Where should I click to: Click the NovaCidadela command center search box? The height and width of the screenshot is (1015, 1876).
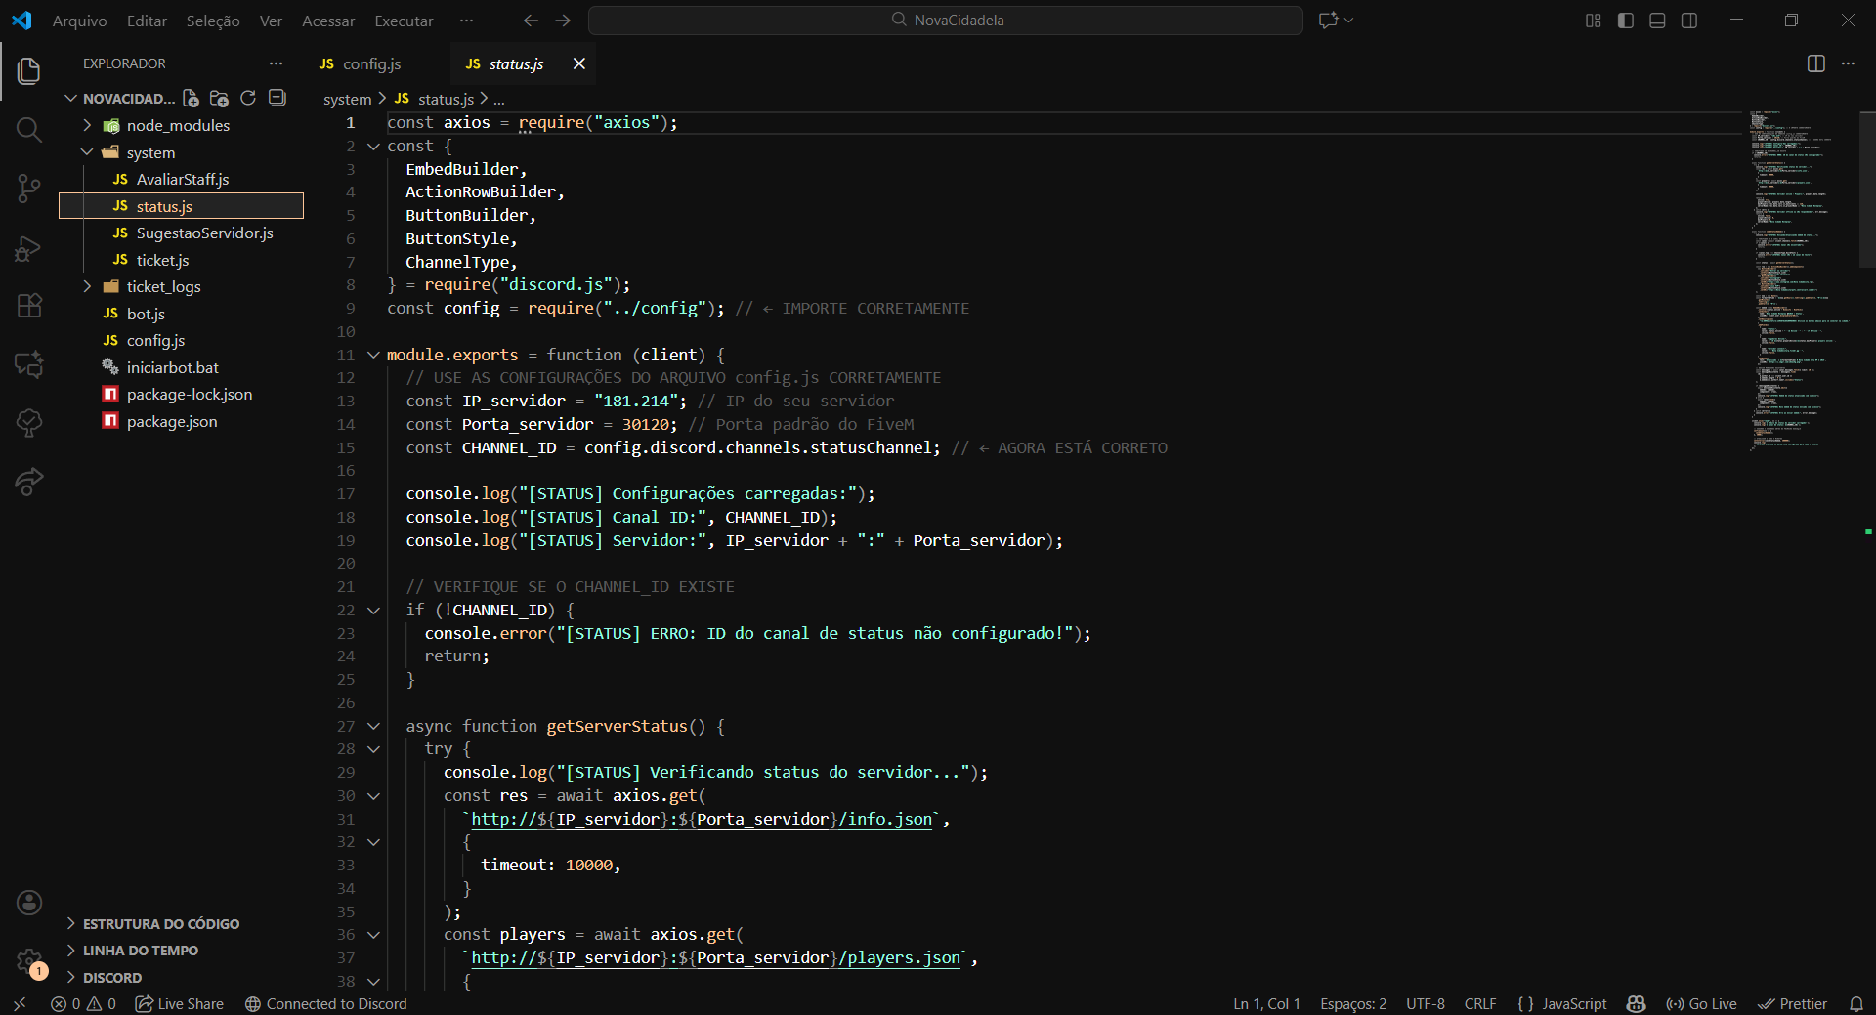(946, 21)
